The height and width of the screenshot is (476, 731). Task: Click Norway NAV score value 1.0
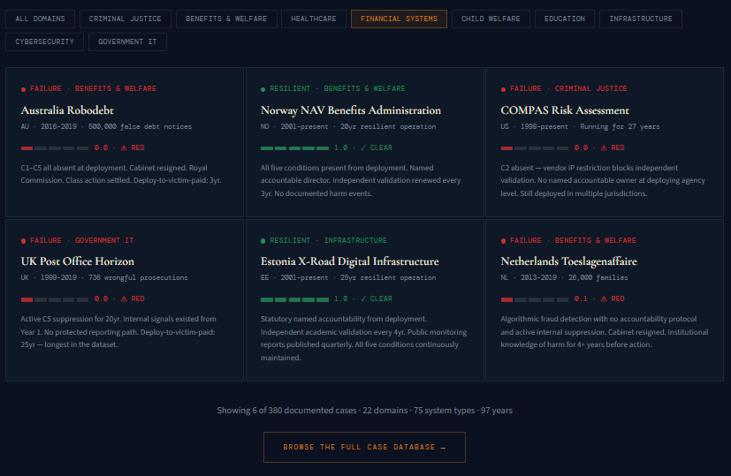pos(340,147)
